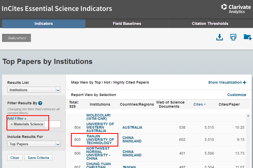Viewport: 253px width, 168px height.
Task: Click the Indicators breadcrumb button
Action: pos(16,38)
